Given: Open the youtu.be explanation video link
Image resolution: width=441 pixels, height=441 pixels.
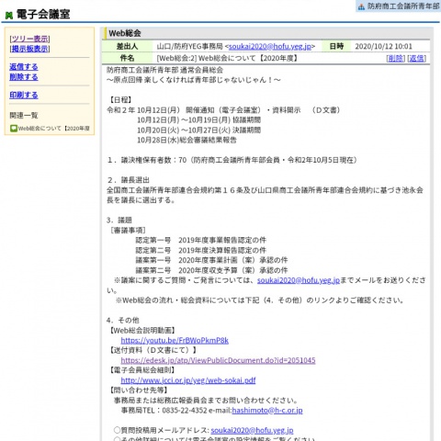Looking at the screenshot, I should pos(175,340).
